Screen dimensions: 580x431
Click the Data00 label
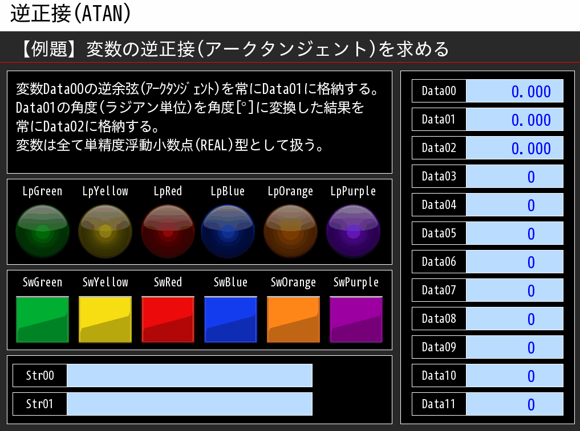click(439, 91)
